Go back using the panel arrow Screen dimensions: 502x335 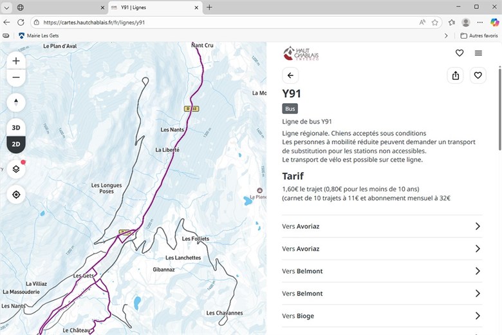pos(290,75)
